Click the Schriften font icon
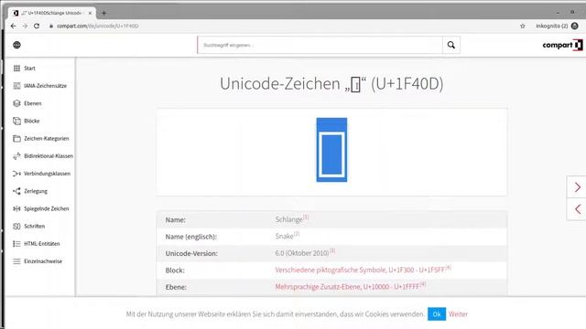The width and height of the screenshot is (586, 329). click(x=16, y=226)
